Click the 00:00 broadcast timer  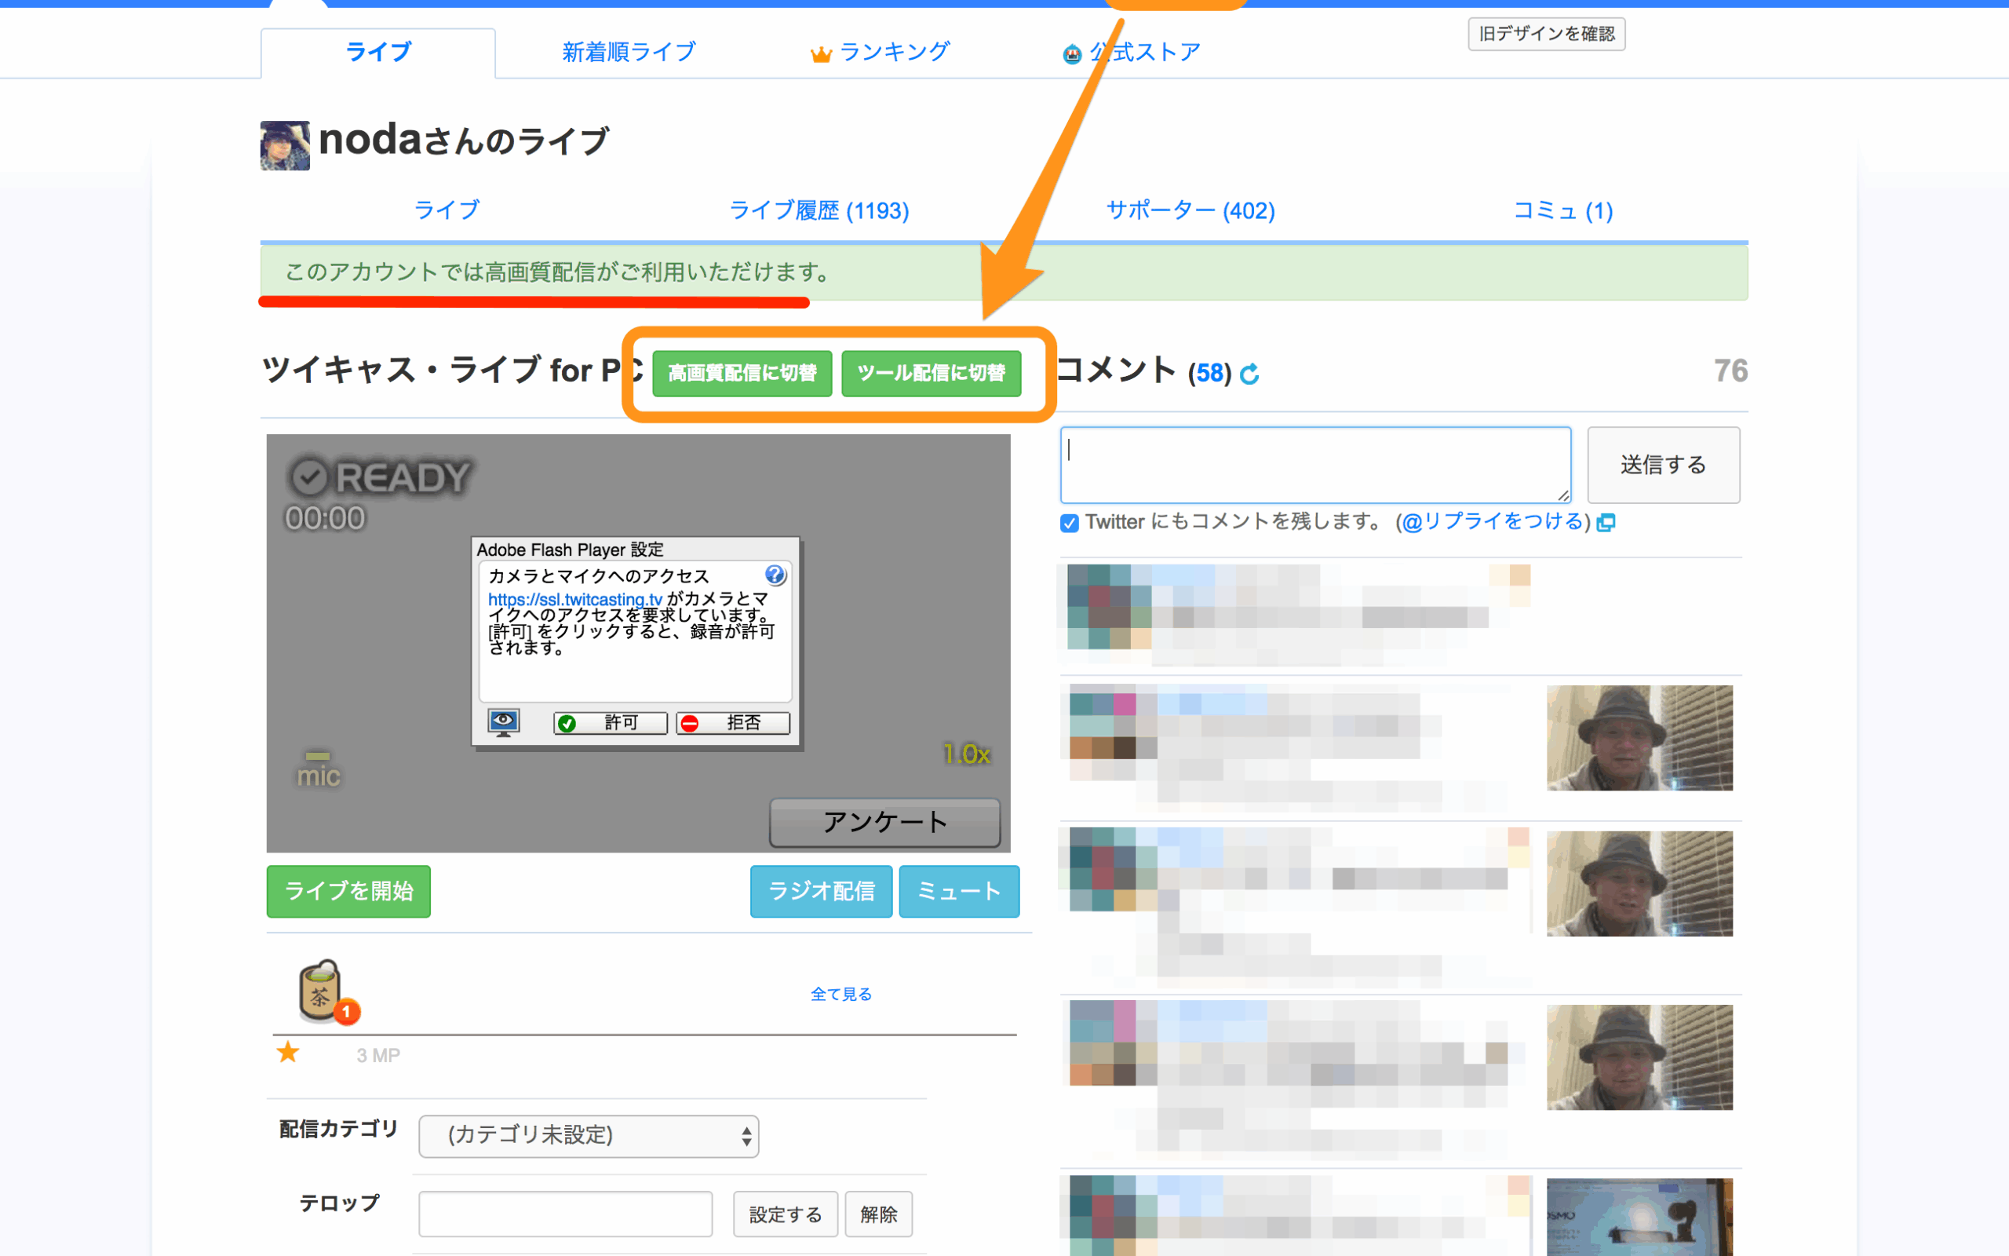325,518
